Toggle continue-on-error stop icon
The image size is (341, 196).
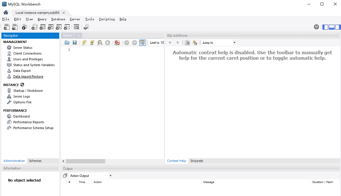(117, 43)
